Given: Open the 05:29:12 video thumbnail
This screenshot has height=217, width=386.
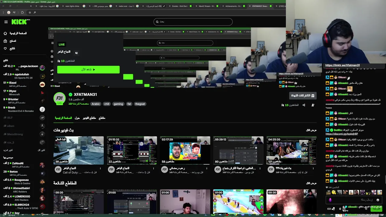Looking at the screenshot, I should (238, 150).
